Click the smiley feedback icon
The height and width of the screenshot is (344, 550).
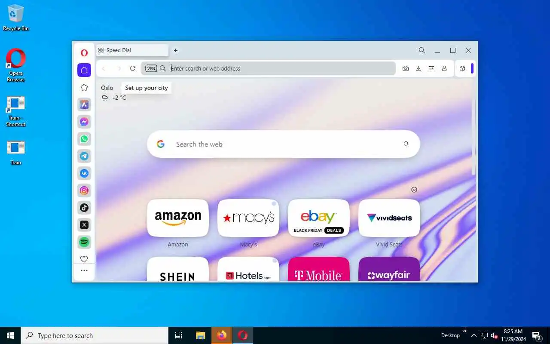pos(414,190)
